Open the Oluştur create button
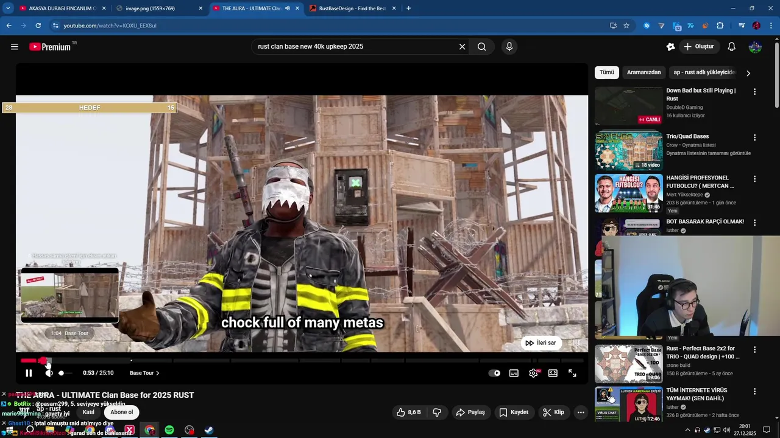The image size is (780, 438). coord(699,47)
